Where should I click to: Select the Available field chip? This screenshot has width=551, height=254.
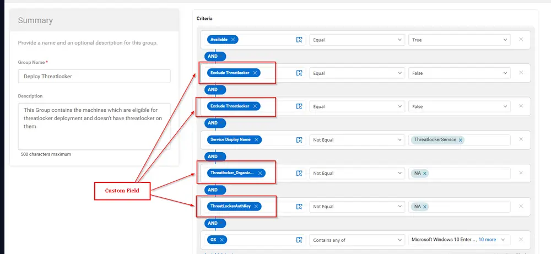click(x=223, y=40)
